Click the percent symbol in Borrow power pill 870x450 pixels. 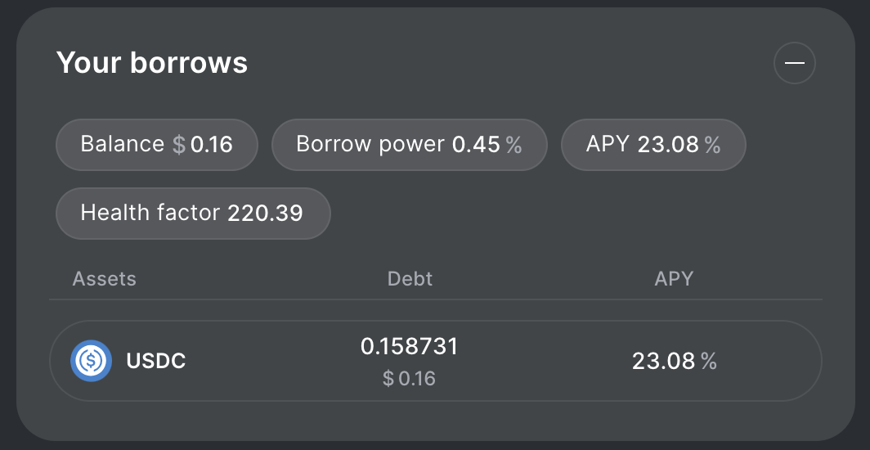[513, 145]
